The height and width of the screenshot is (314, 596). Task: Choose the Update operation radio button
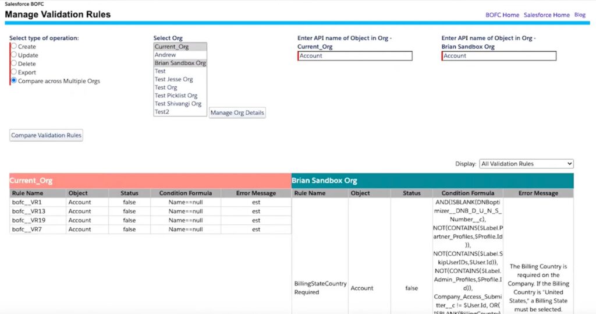point(14,55)
